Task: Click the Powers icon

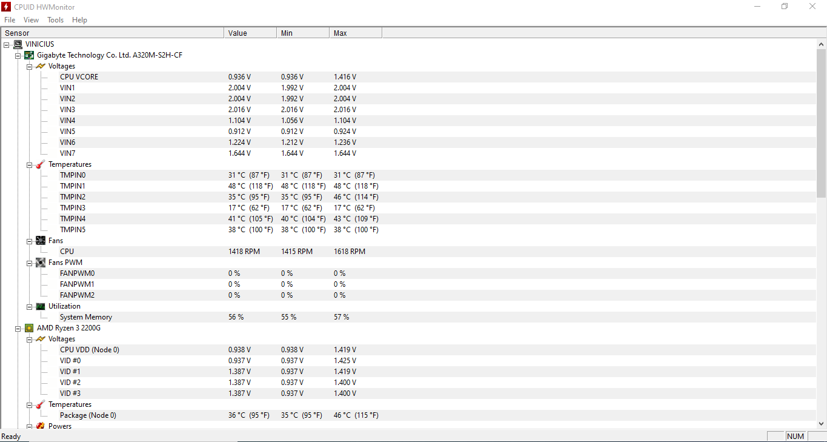Action: 41,426
